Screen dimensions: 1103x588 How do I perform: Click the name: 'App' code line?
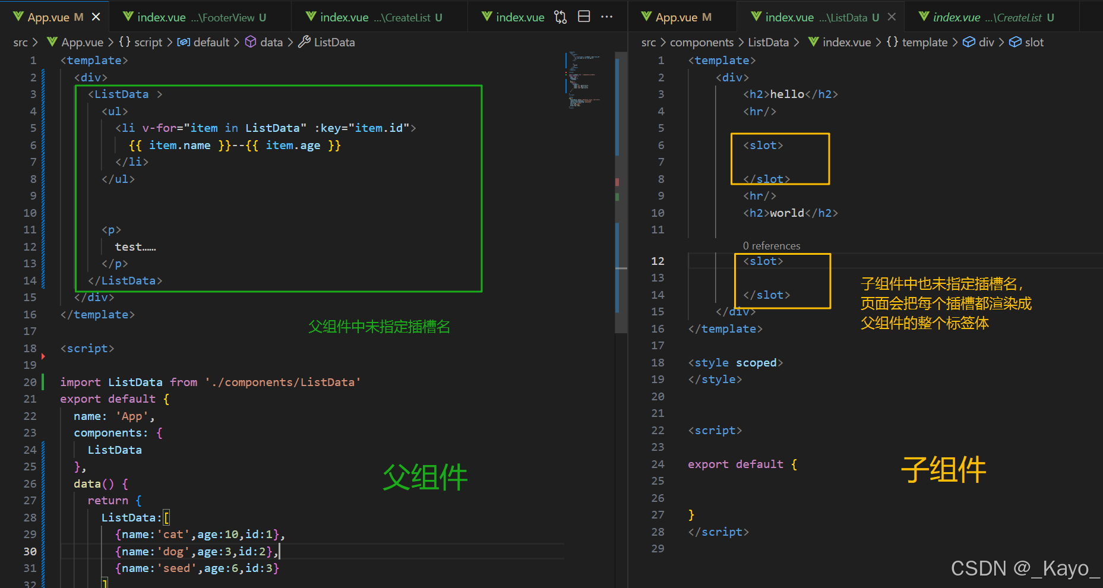114,416
